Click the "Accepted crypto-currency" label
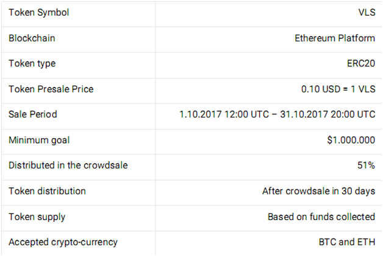 click(x=63, y=242)
